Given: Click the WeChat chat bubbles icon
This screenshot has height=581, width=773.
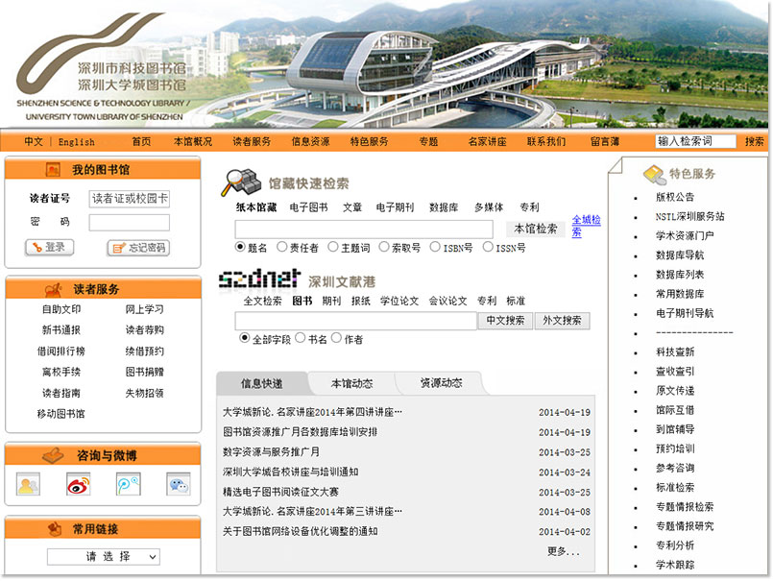Looking at the screenshot, I should [x=178, y=485].
